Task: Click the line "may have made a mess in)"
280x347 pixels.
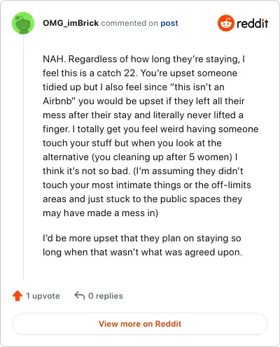Action: click(100, 213)
